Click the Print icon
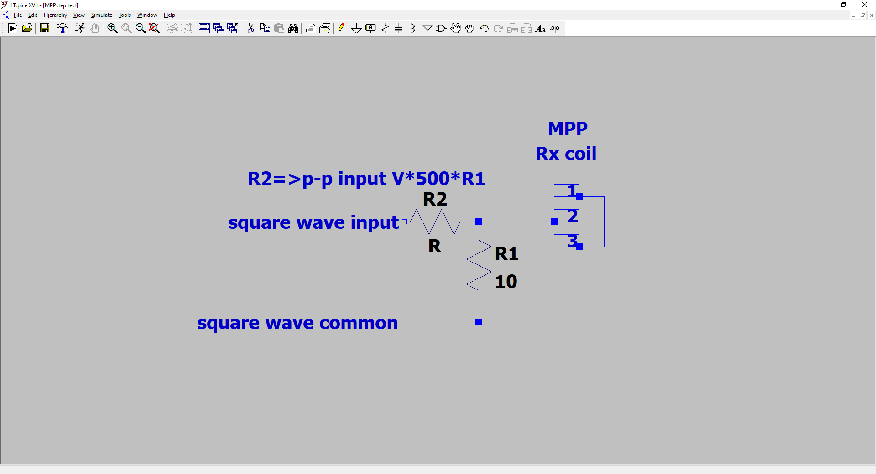Viewport: 876px width, 474px height. coord(325,29)
